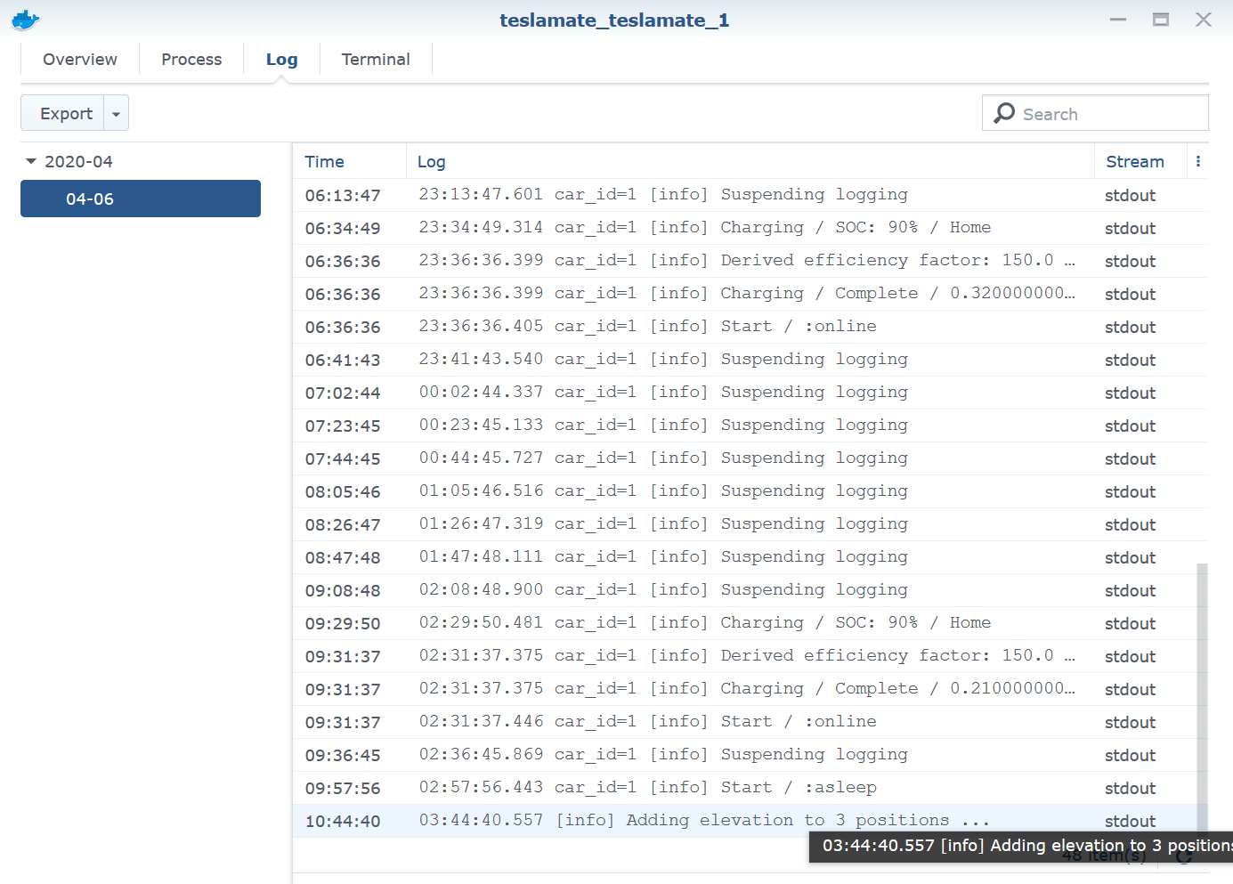Select log row at 06:34:49

pos(750,228)
